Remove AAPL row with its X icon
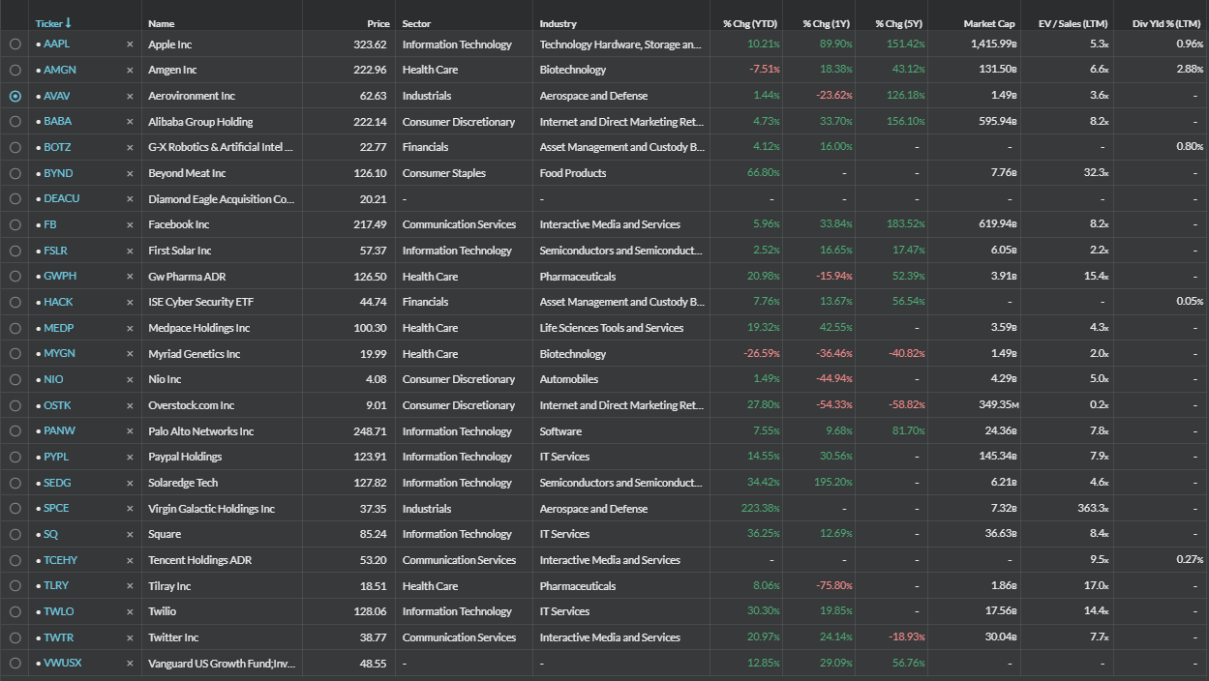This screenshot has width=1209, height=681. click(130, 44)
